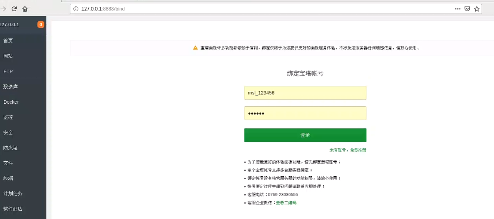Click the 帐号绑定过程中遇到问题请联系客服处理 note

(x=286, y=186)
